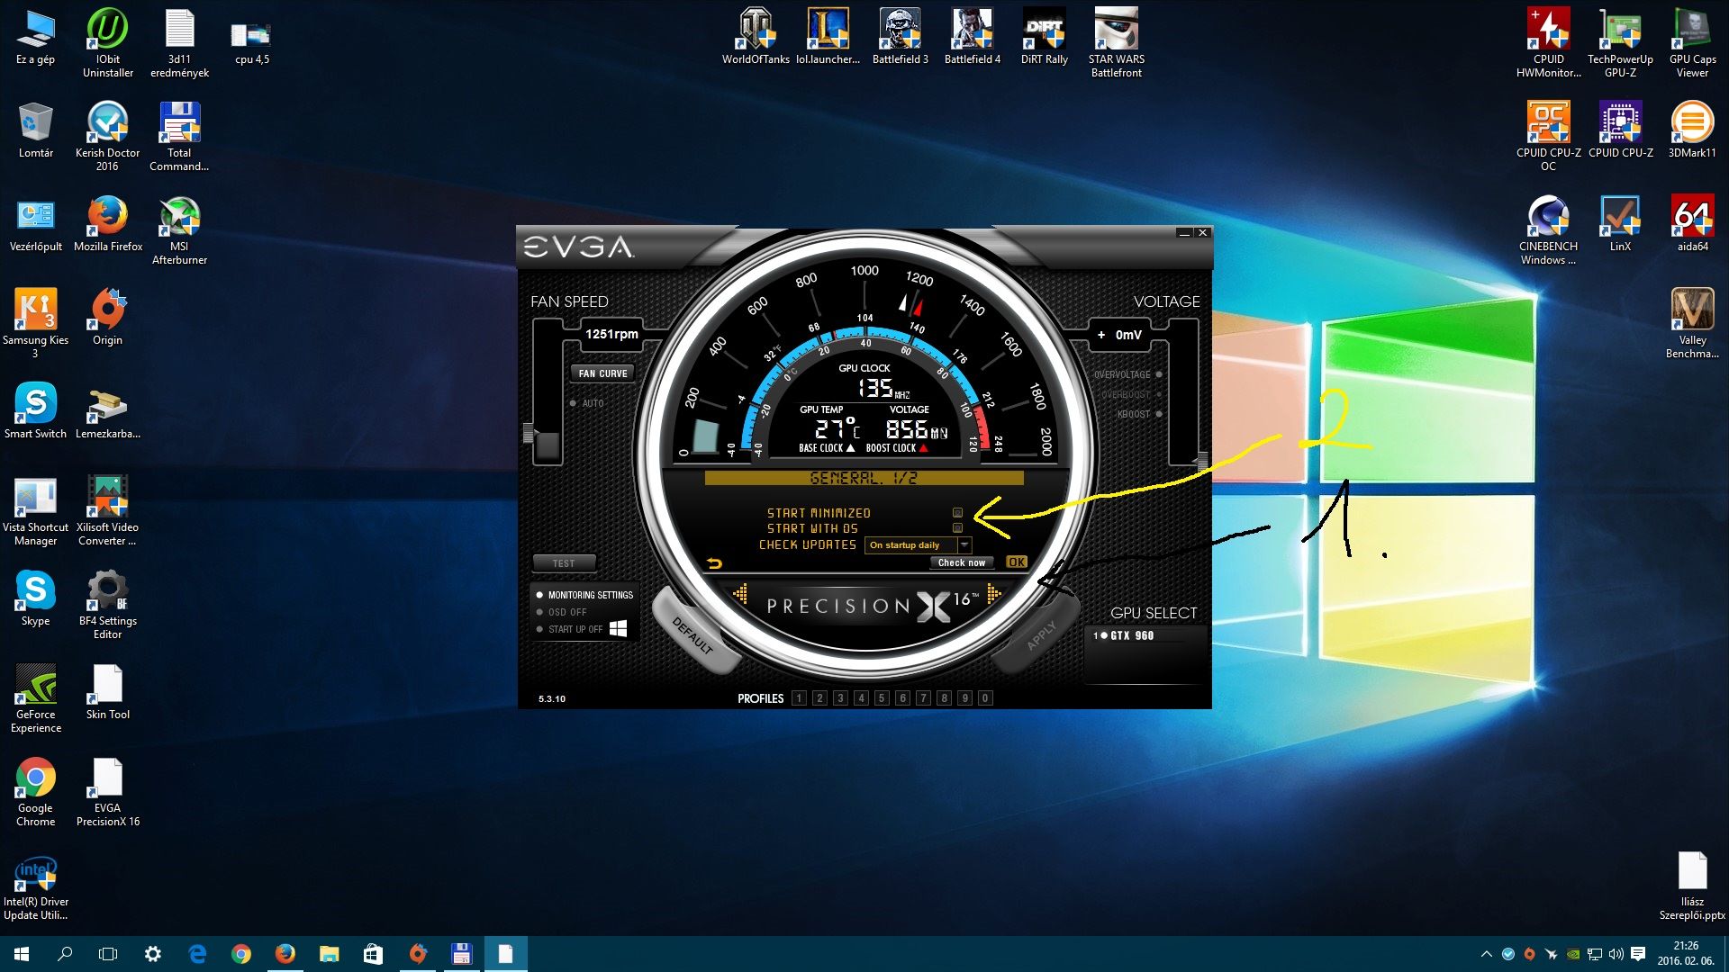This screenshot has height=972, width=1729.
Task: Open Task View on taskbar
Action: pyautogui.click(x=108, y=954)
